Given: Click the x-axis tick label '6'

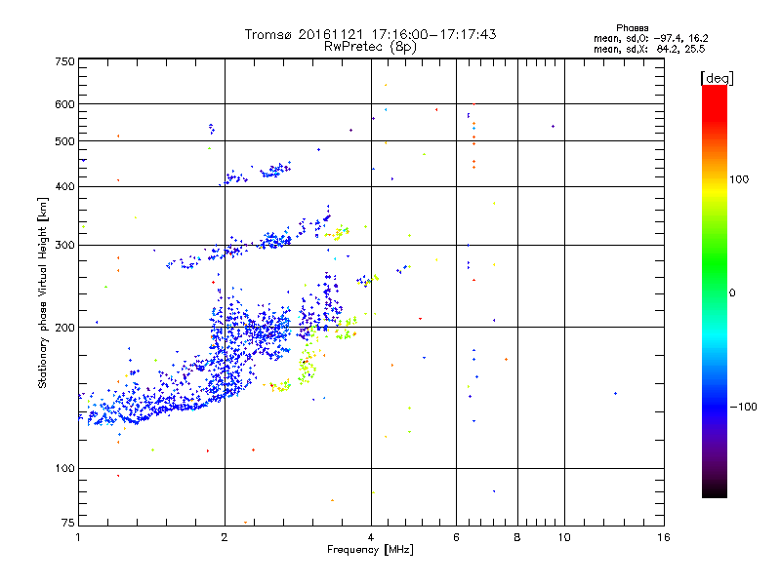Looking at the screenshot, I should 456,537.
